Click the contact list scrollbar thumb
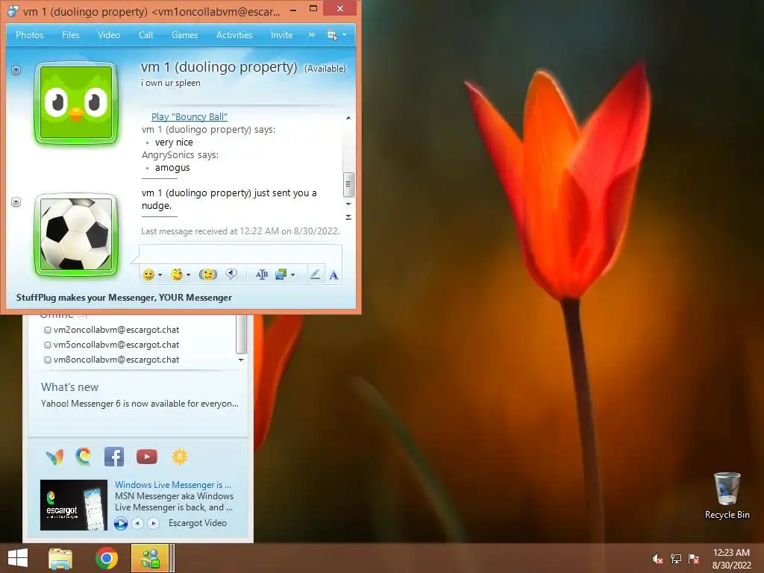 click(241, 334)
